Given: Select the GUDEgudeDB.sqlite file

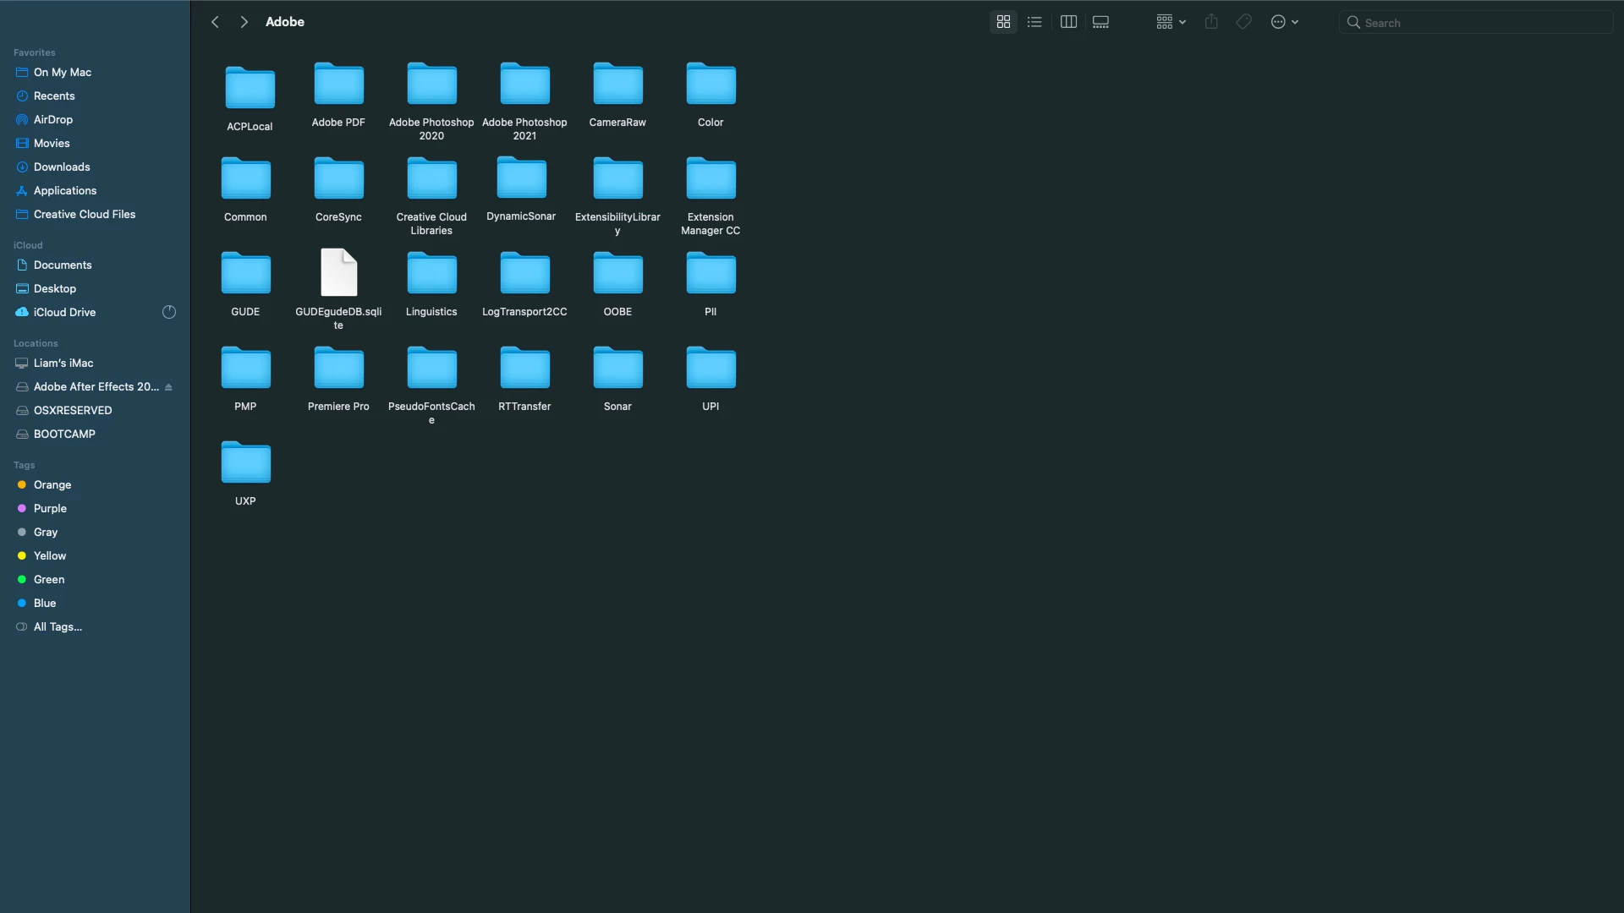Looking at the screenshot, I should pyautogui.click(x=338, y=273).
